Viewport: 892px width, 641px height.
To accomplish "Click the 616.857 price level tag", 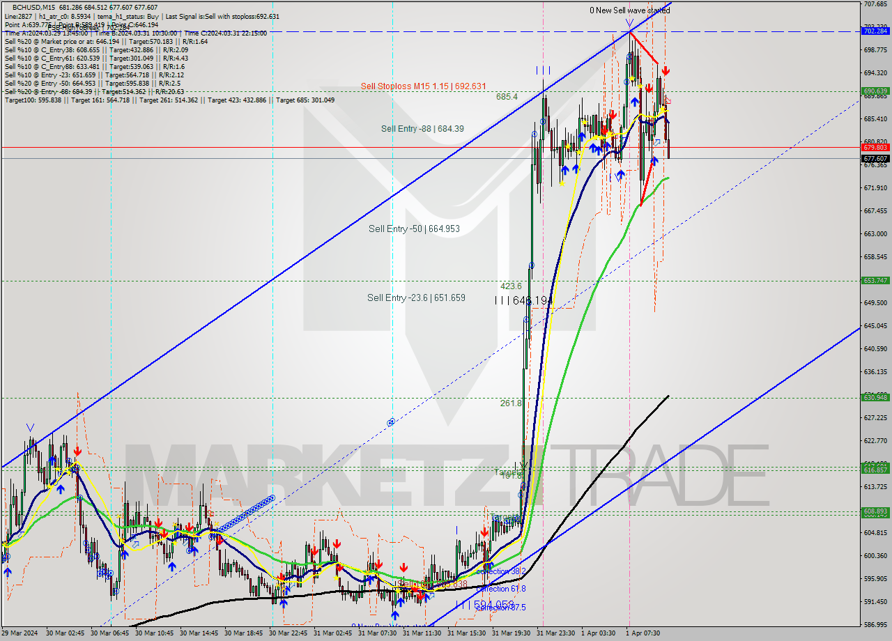I will (x=875, y=470).
